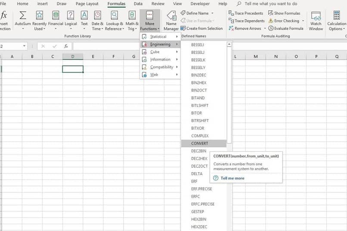The height and width of the screenshot is (231, 347).
Task: Switch to the Review tab
Action: point(158,4)
